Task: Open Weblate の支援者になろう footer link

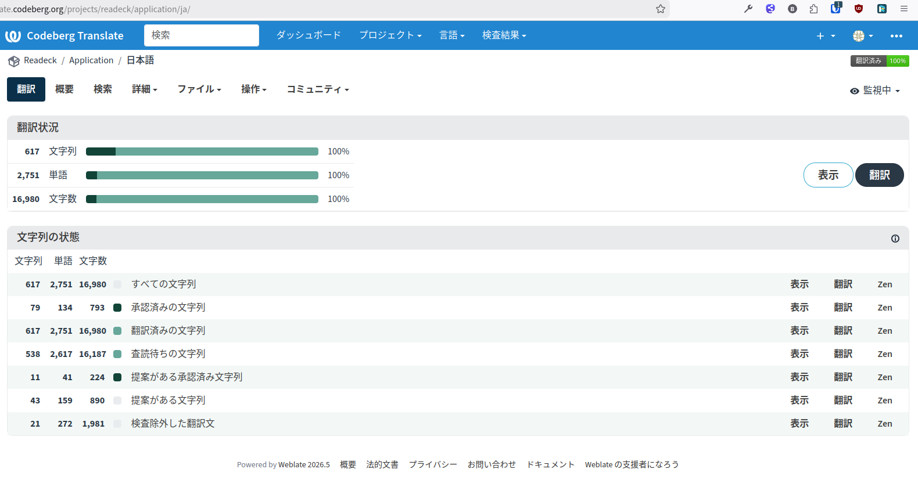Action: (632, 465)
